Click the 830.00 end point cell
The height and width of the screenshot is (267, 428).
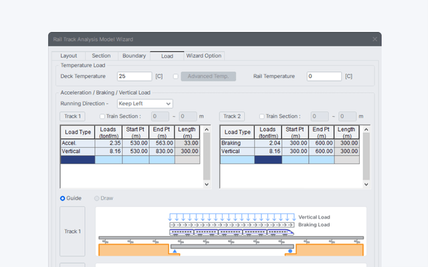162,152
